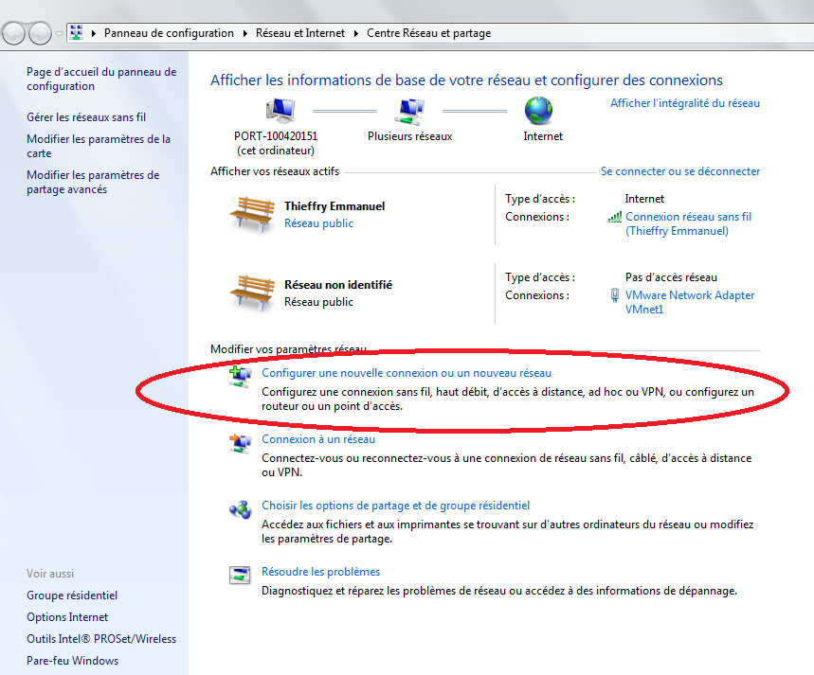Click the homegroup sharing options icon
814x675 pixels.
point(240,509)
